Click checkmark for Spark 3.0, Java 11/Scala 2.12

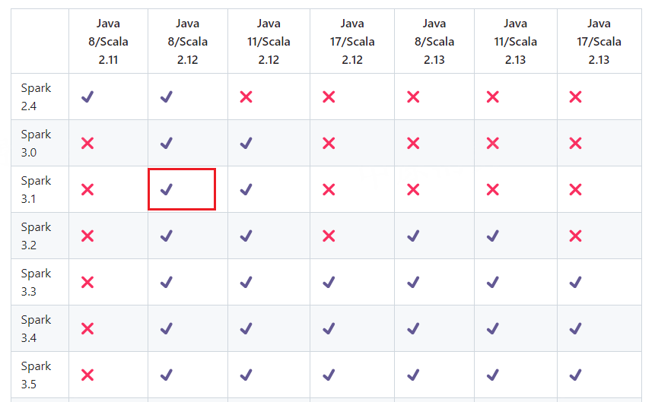(246, 143)
